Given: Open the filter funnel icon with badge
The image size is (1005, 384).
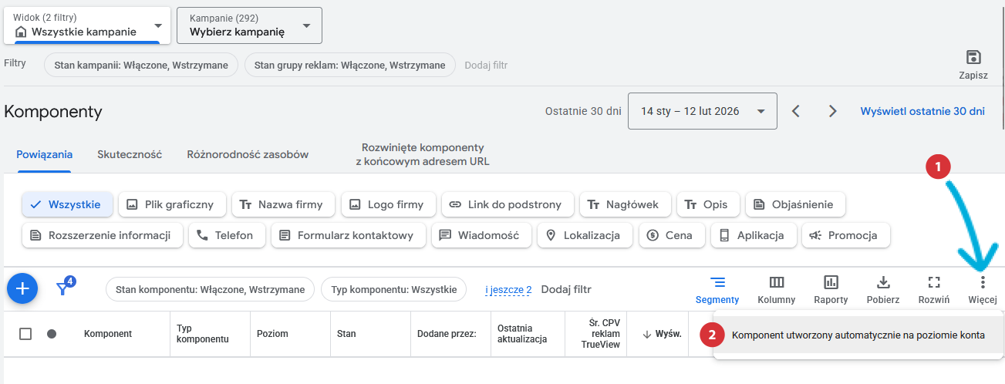Looking at the screenshot, I should (64, 288).
